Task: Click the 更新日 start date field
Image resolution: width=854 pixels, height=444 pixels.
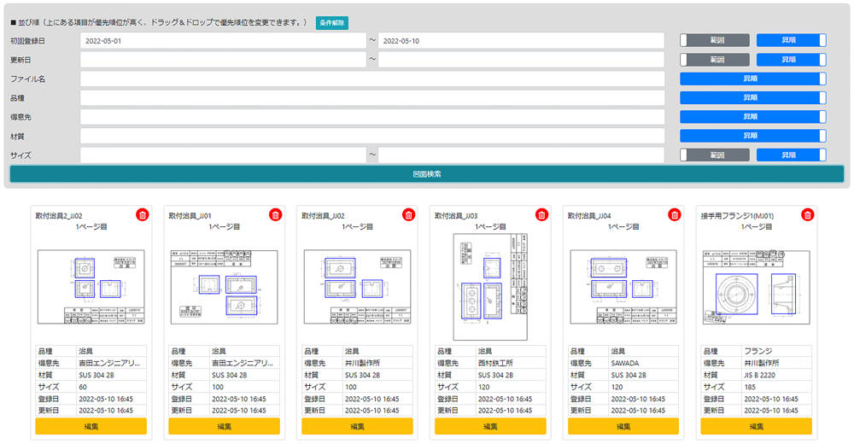Action: (223, 60)
